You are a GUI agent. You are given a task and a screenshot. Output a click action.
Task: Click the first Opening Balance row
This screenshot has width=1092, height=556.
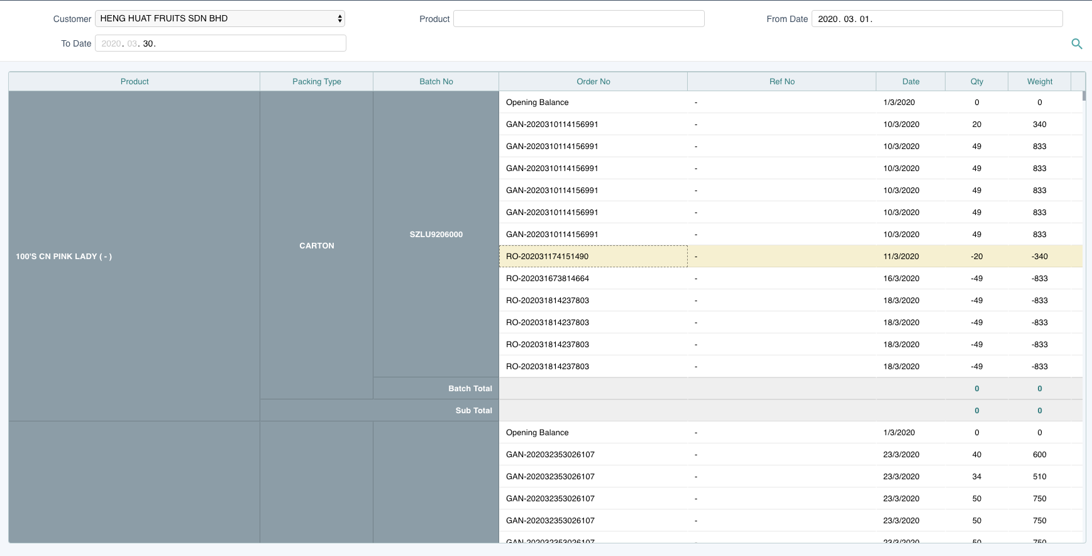coord(791,102)
